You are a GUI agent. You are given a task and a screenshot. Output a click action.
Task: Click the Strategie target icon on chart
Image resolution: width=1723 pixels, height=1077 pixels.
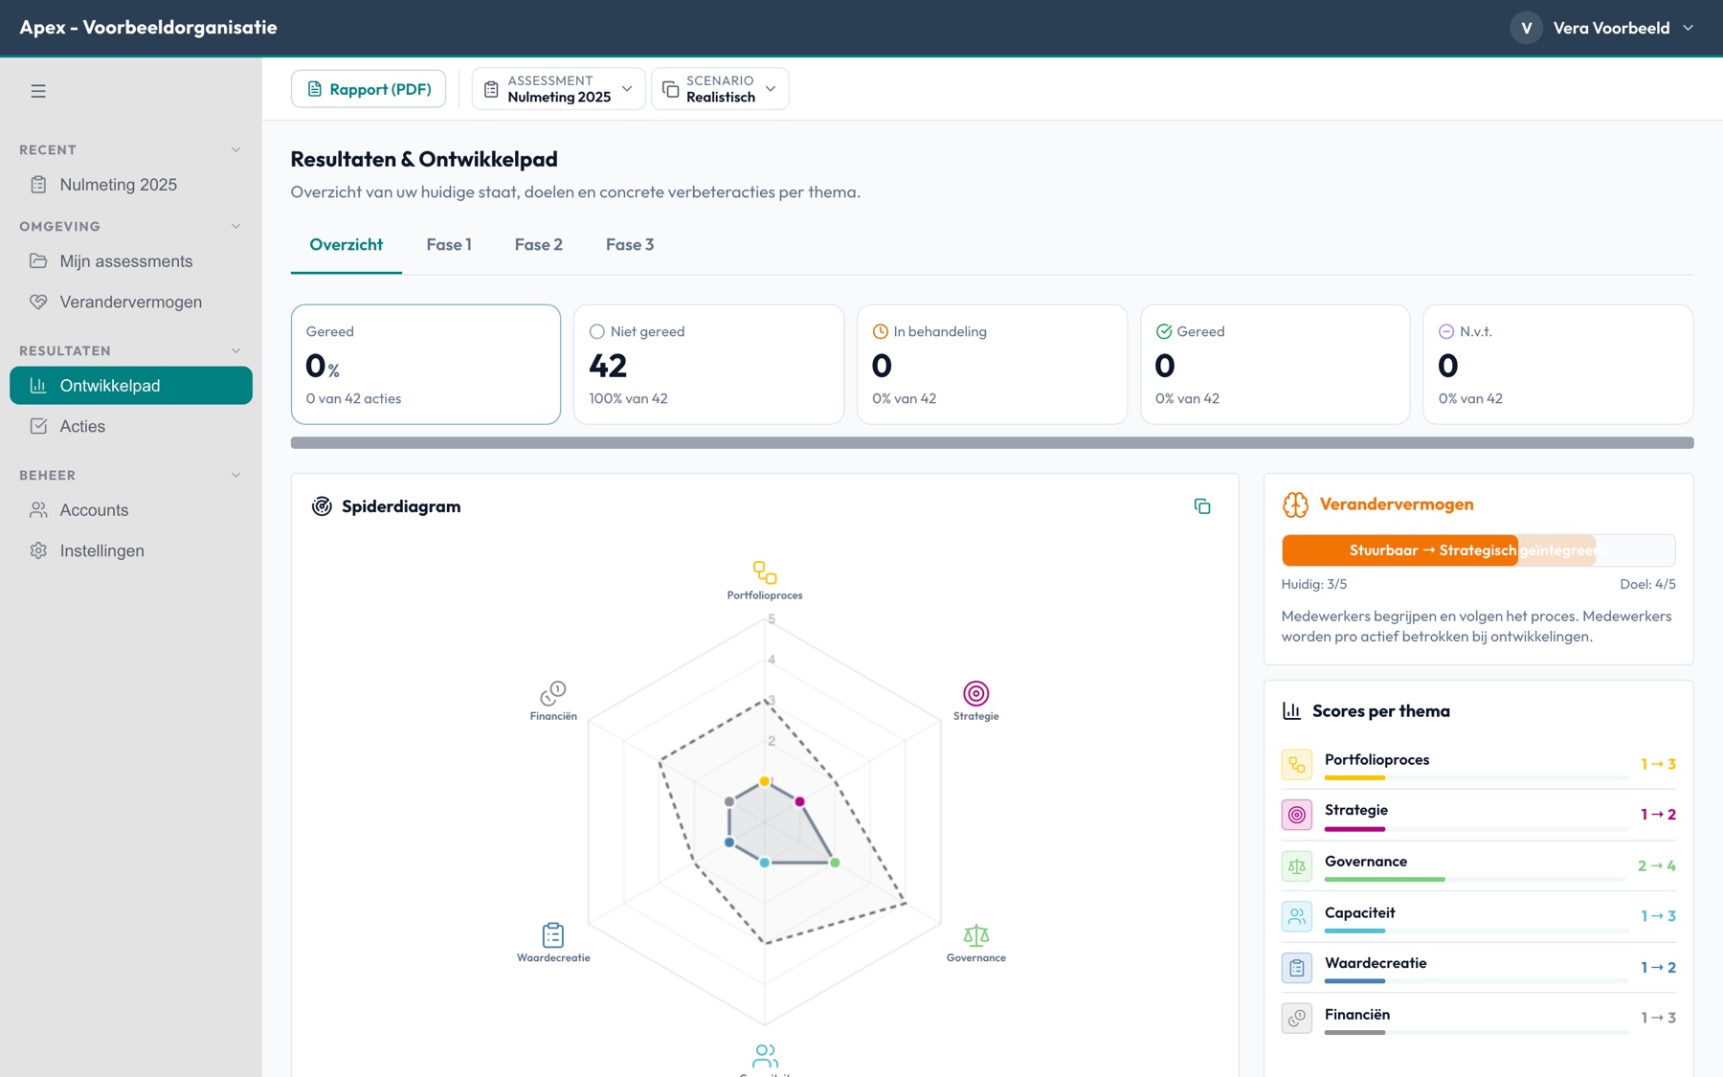[975, 693]
